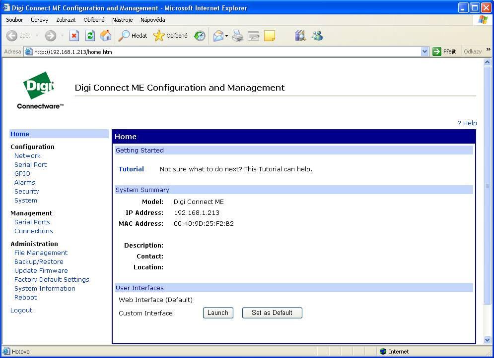Open the System configuration link
Screen dimensions: 494x358
[26, 200]
